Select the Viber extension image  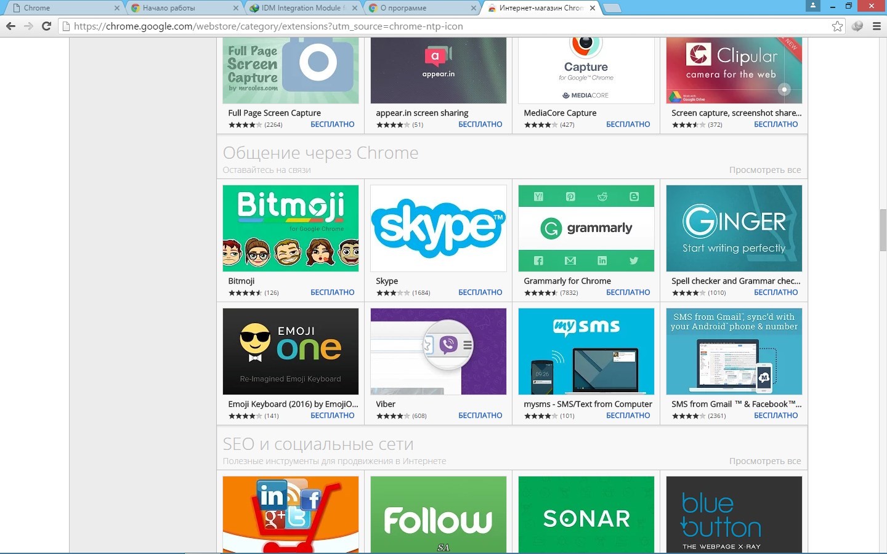[x=438, y=351]
